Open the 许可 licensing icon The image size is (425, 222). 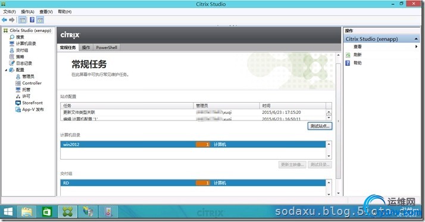[18, 96]
